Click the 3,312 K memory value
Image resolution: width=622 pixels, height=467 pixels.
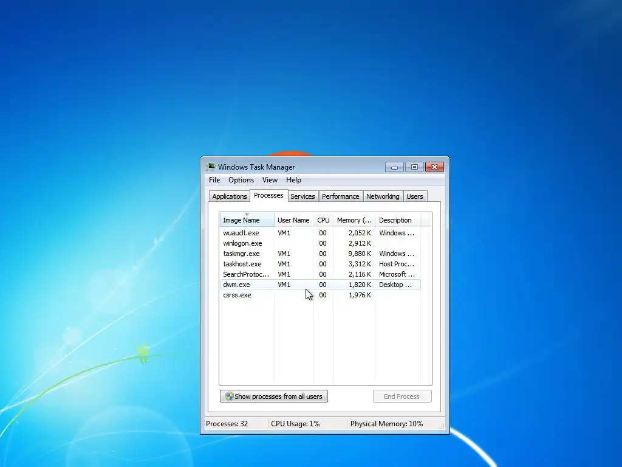[360, 264]
